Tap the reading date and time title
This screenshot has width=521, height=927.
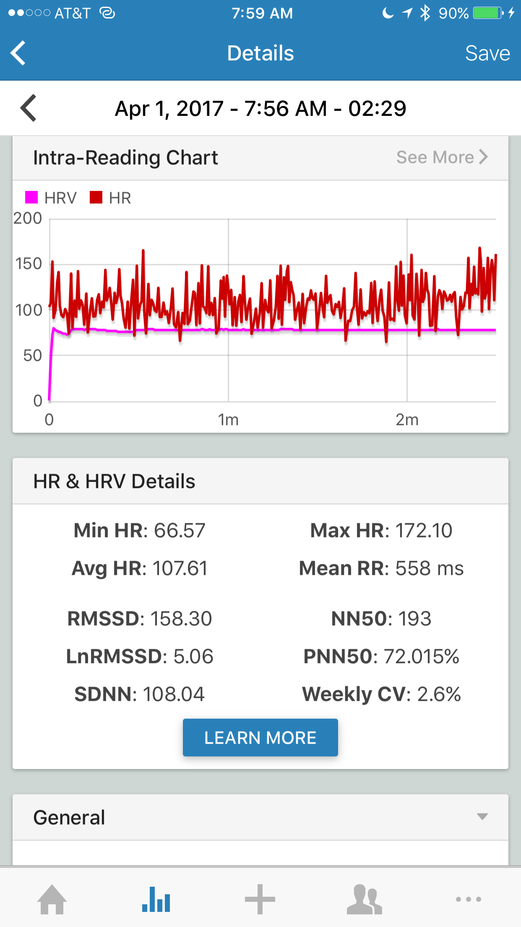coord(260,108)
